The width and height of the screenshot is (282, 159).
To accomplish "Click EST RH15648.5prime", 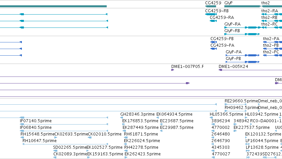I will tap(37, 134).
